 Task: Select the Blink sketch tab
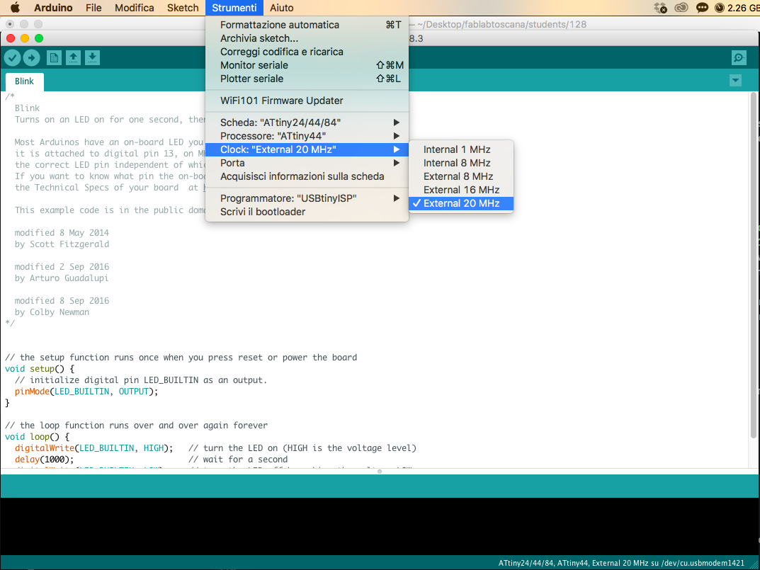click(24, 81)
